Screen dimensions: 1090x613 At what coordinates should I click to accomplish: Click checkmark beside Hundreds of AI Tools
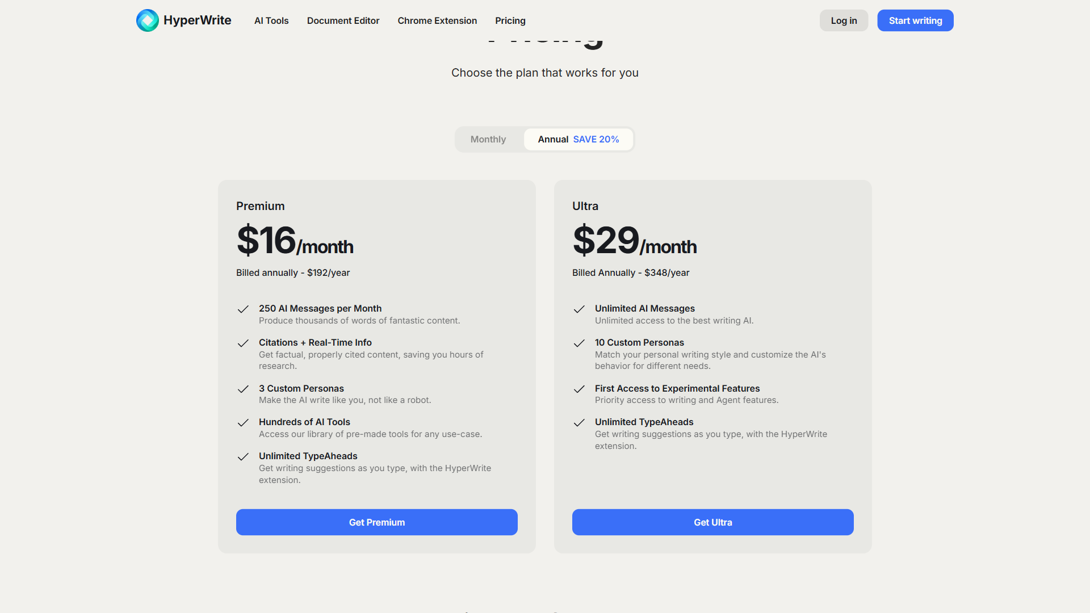(243, 423)
